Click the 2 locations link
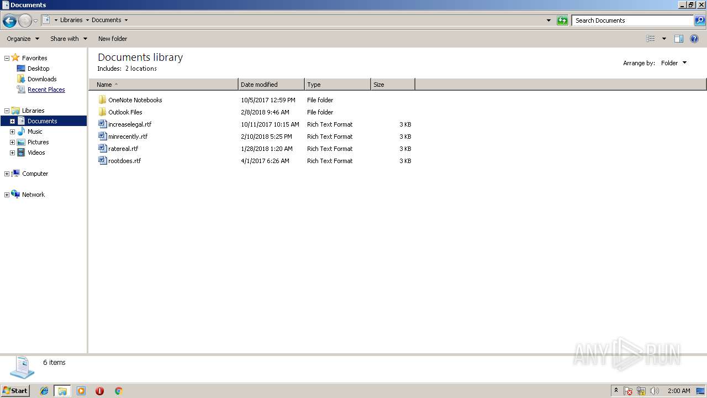This screenshot has width=707, height=398. click(x=141, y=69)
